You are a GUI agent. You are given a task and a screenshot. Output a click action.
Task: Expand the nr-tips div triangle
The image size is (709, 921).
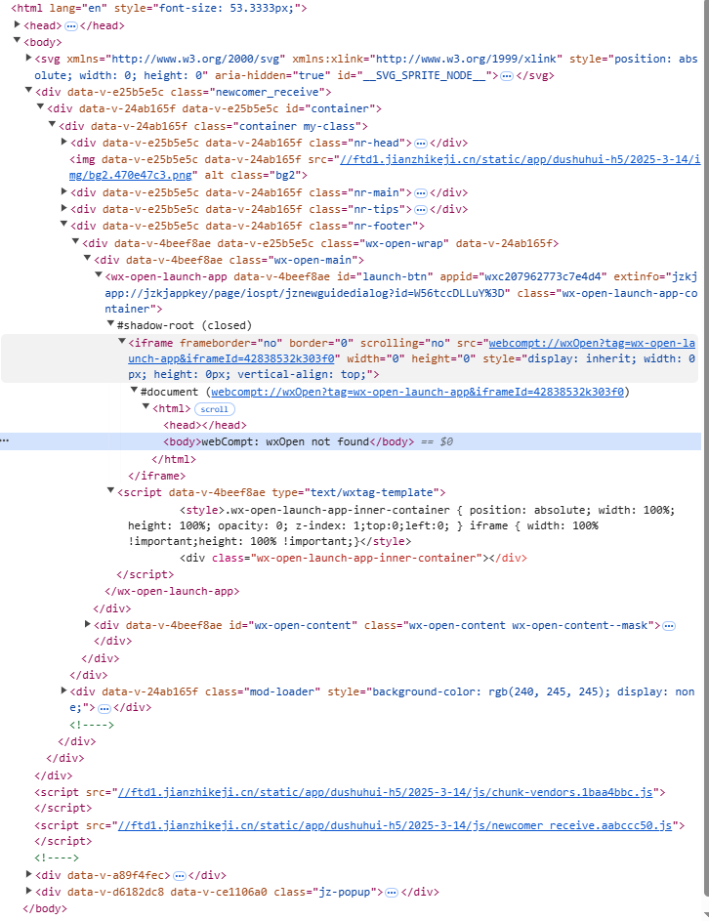click(x=64, y=208)
